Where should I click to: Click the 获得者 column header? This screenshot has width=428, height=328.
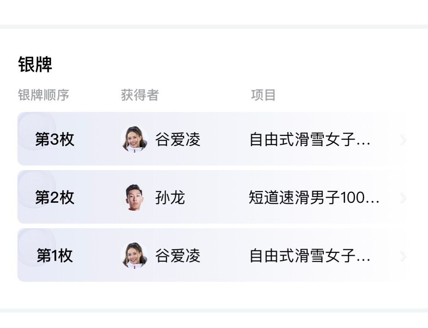pos(140,95)
